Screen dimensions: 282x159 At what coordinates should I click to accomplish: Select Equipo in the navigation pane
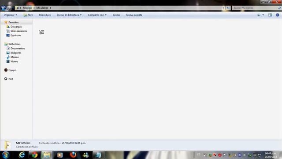click(12, 70)
